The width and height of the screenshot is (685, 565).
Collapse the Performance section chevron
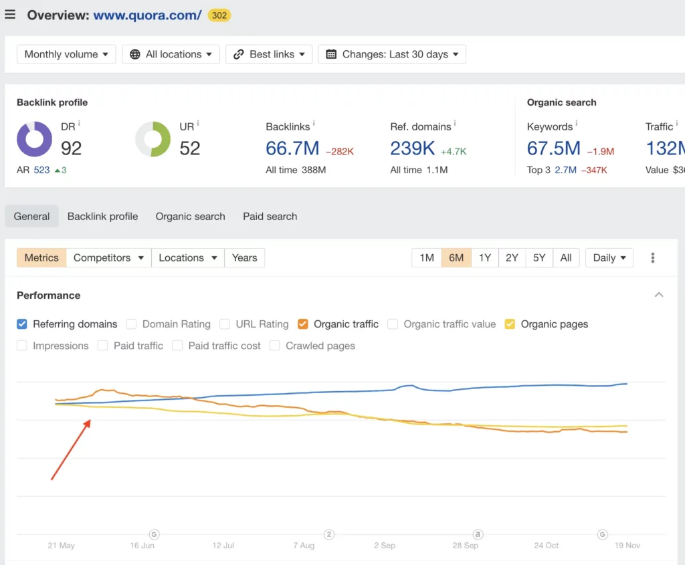click(659, 295)
